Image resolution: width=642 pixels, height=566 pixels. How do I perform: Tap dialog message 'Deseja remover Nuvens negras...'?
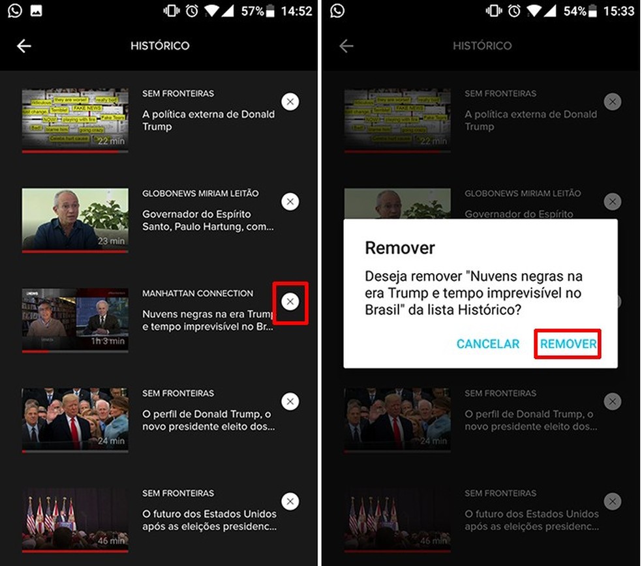coord(474,293)
